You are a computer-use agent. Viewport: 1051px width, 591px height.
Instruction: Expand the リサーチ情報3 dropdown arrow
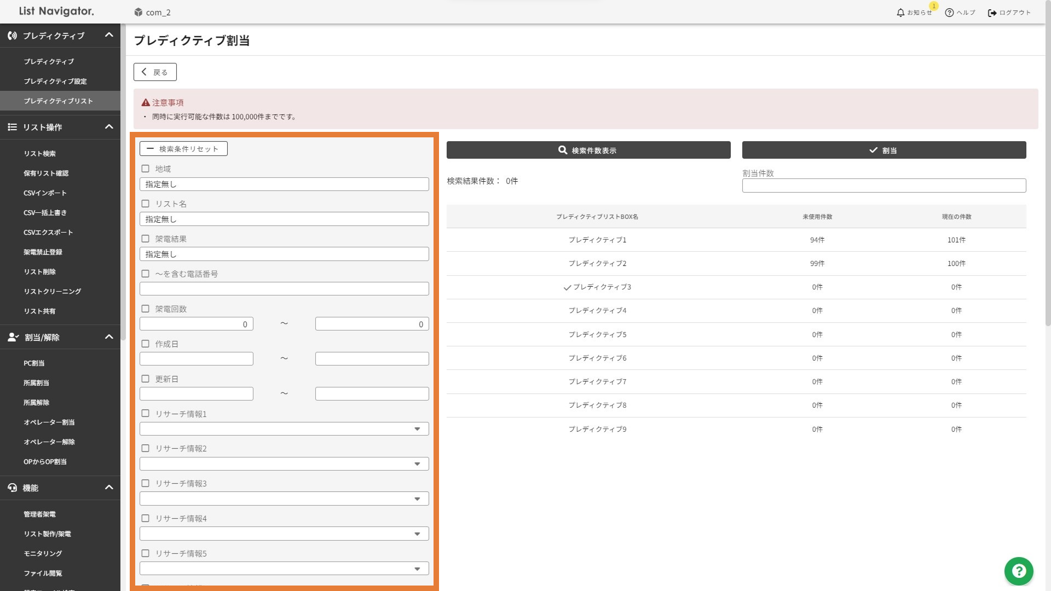point(417,499)
